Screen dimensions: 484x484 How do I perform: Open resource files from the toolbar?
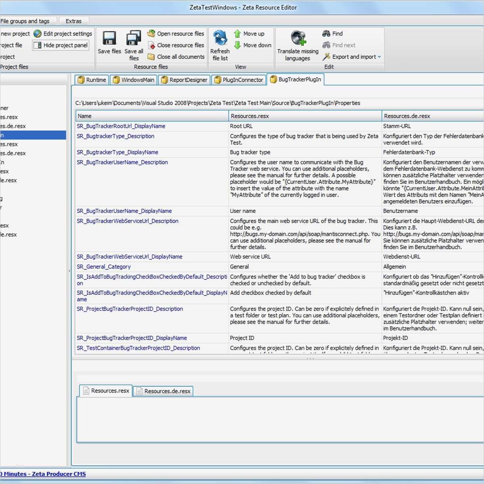[176, 34]
